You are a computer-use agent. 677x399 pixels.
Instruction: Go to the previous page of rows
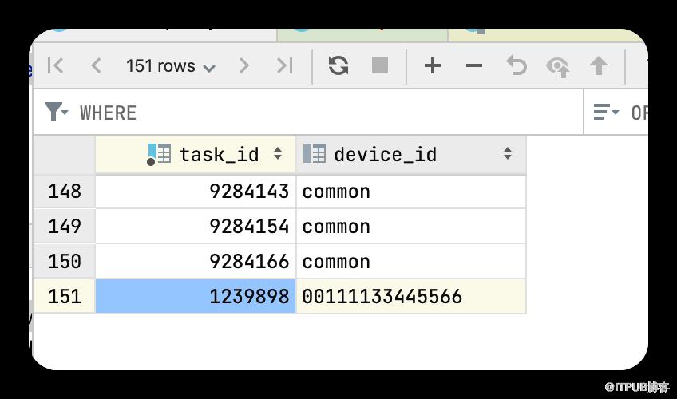coord(96,66)
